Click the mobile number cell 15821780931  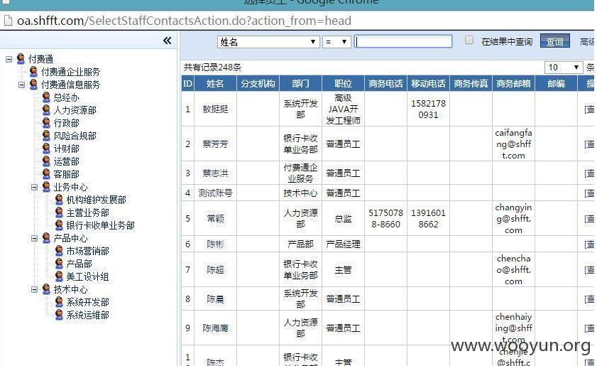click(x=428, y=109)
